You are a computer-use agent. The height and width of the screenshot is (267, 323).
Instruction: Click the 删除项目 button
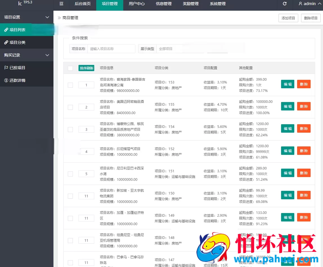coord(311,18)
